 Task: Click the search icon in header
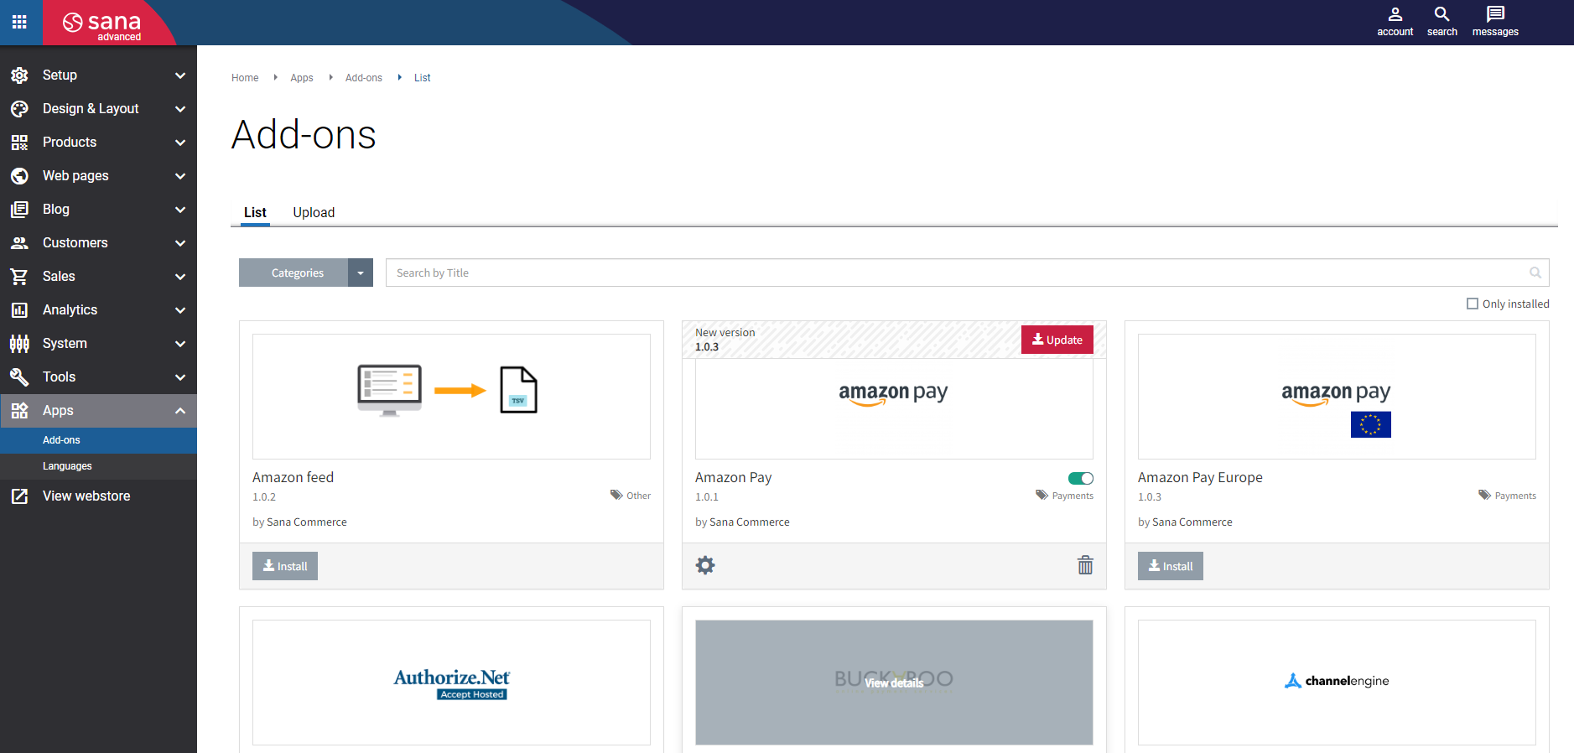pyautogui.click(x=1442, y=14)
